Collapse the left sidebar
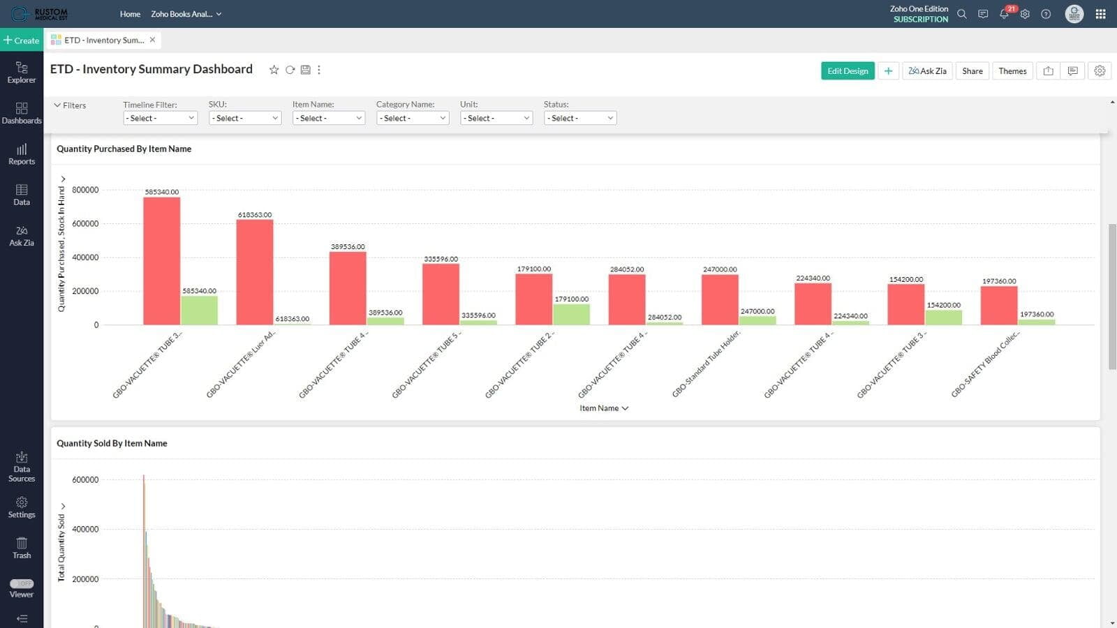 point(22,618)
